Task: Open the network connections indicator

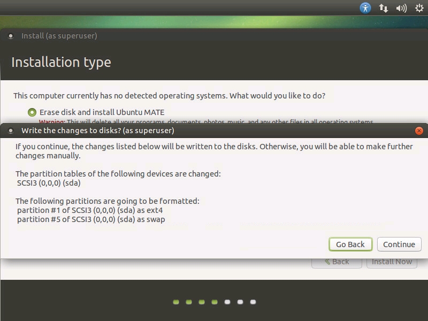Action: (x=383, y=8)
